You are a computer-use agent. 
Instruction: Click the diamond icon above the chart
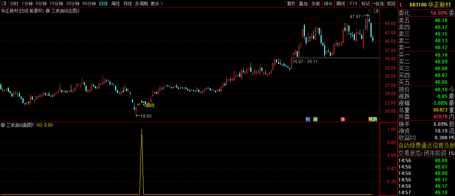click(x=370, y=11)
